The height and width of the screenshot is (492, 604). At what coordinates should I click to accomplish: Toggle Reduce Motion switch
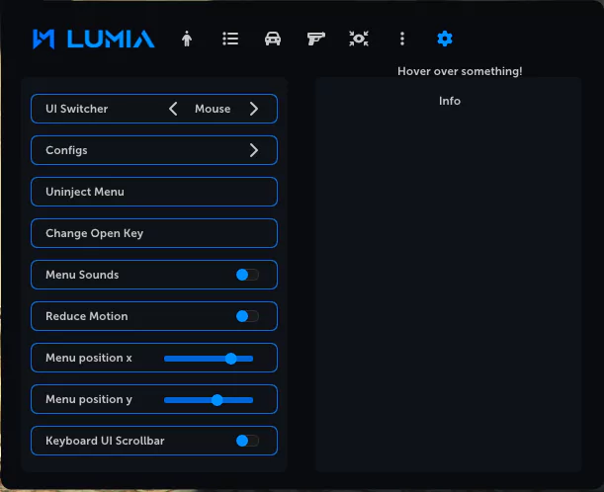tap(247, 316)
